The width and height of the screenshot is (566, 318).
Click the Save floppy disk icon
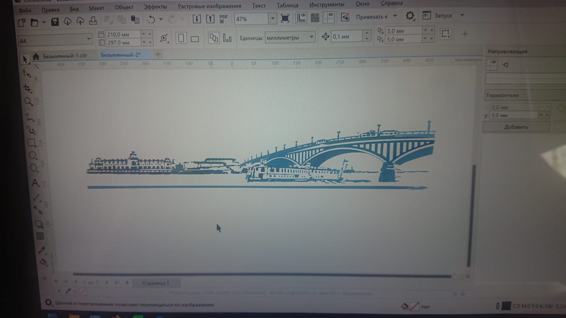pos(55,21)
